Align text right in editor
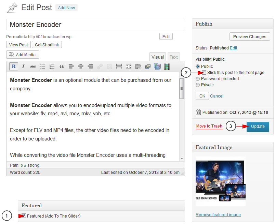Viewport: 275px width, 224px height. click(x=90, y=66)
